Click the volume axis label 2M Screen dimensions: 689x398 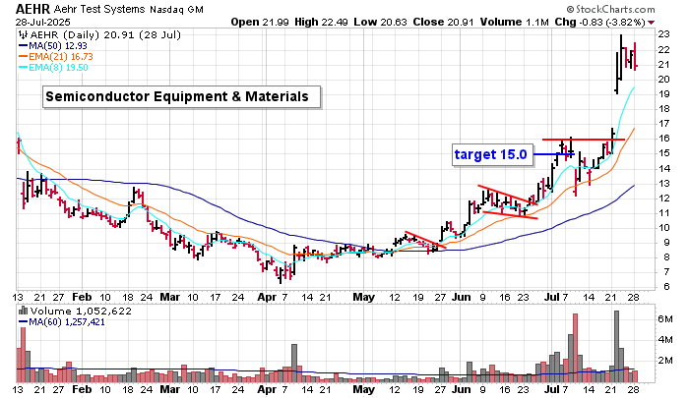click(x=665, y=361)
